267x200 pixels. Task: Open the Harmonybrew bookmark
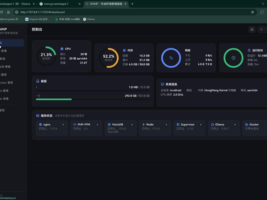(x=10, y=19)
